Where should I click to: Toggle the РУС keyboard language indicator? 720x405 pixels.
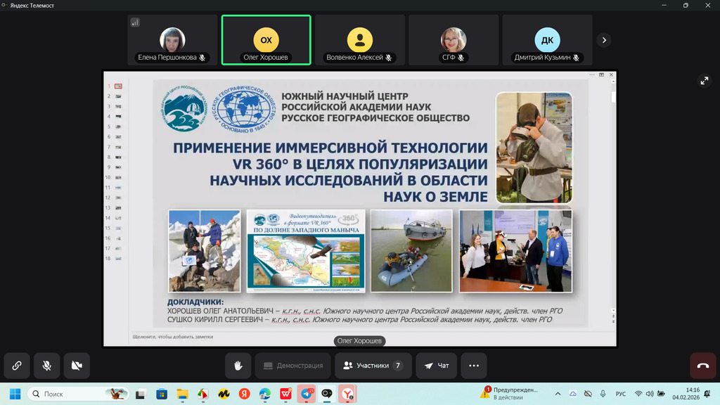tap(621, 394)
